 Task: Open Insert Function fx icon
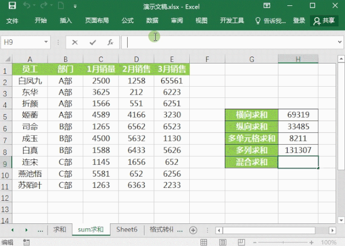(x=110, y=42)
